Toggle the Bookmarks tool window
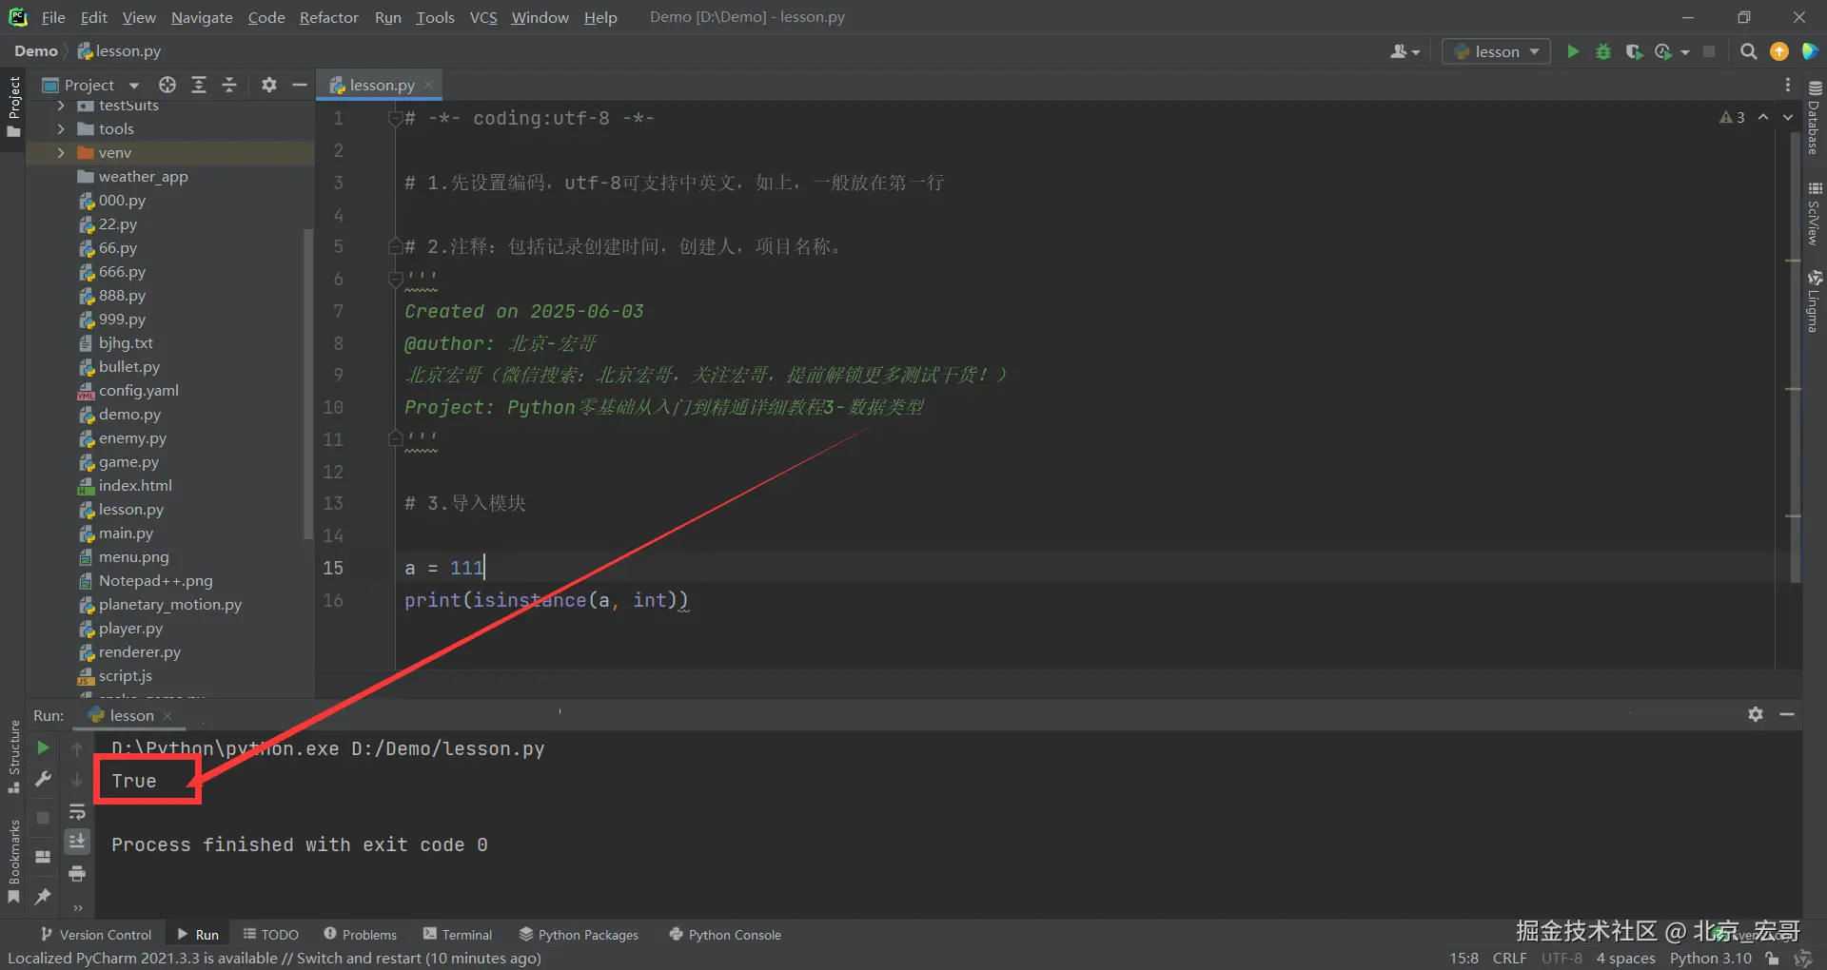This screenshot has width=1827, height=970. click(x=13, y=862)
